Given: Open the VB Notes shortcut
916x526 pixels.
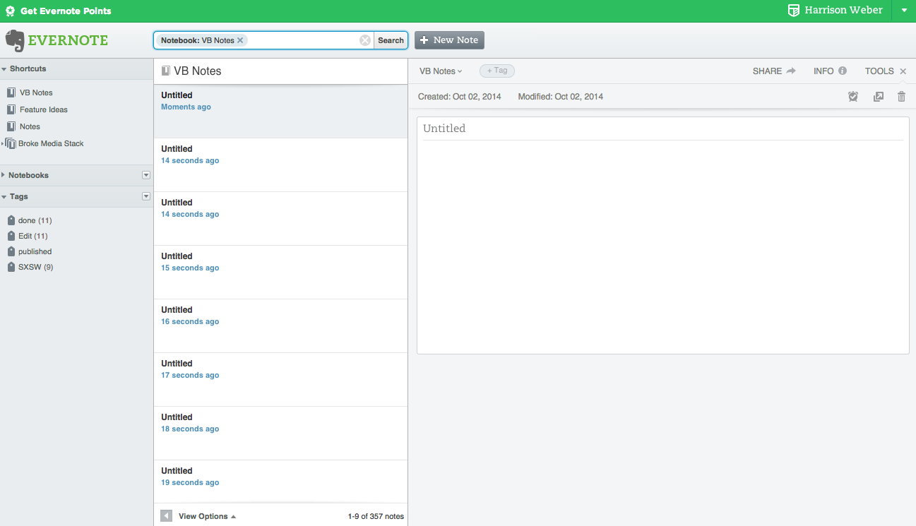Looking at the screenshot, I should click(x=36, y=92).
